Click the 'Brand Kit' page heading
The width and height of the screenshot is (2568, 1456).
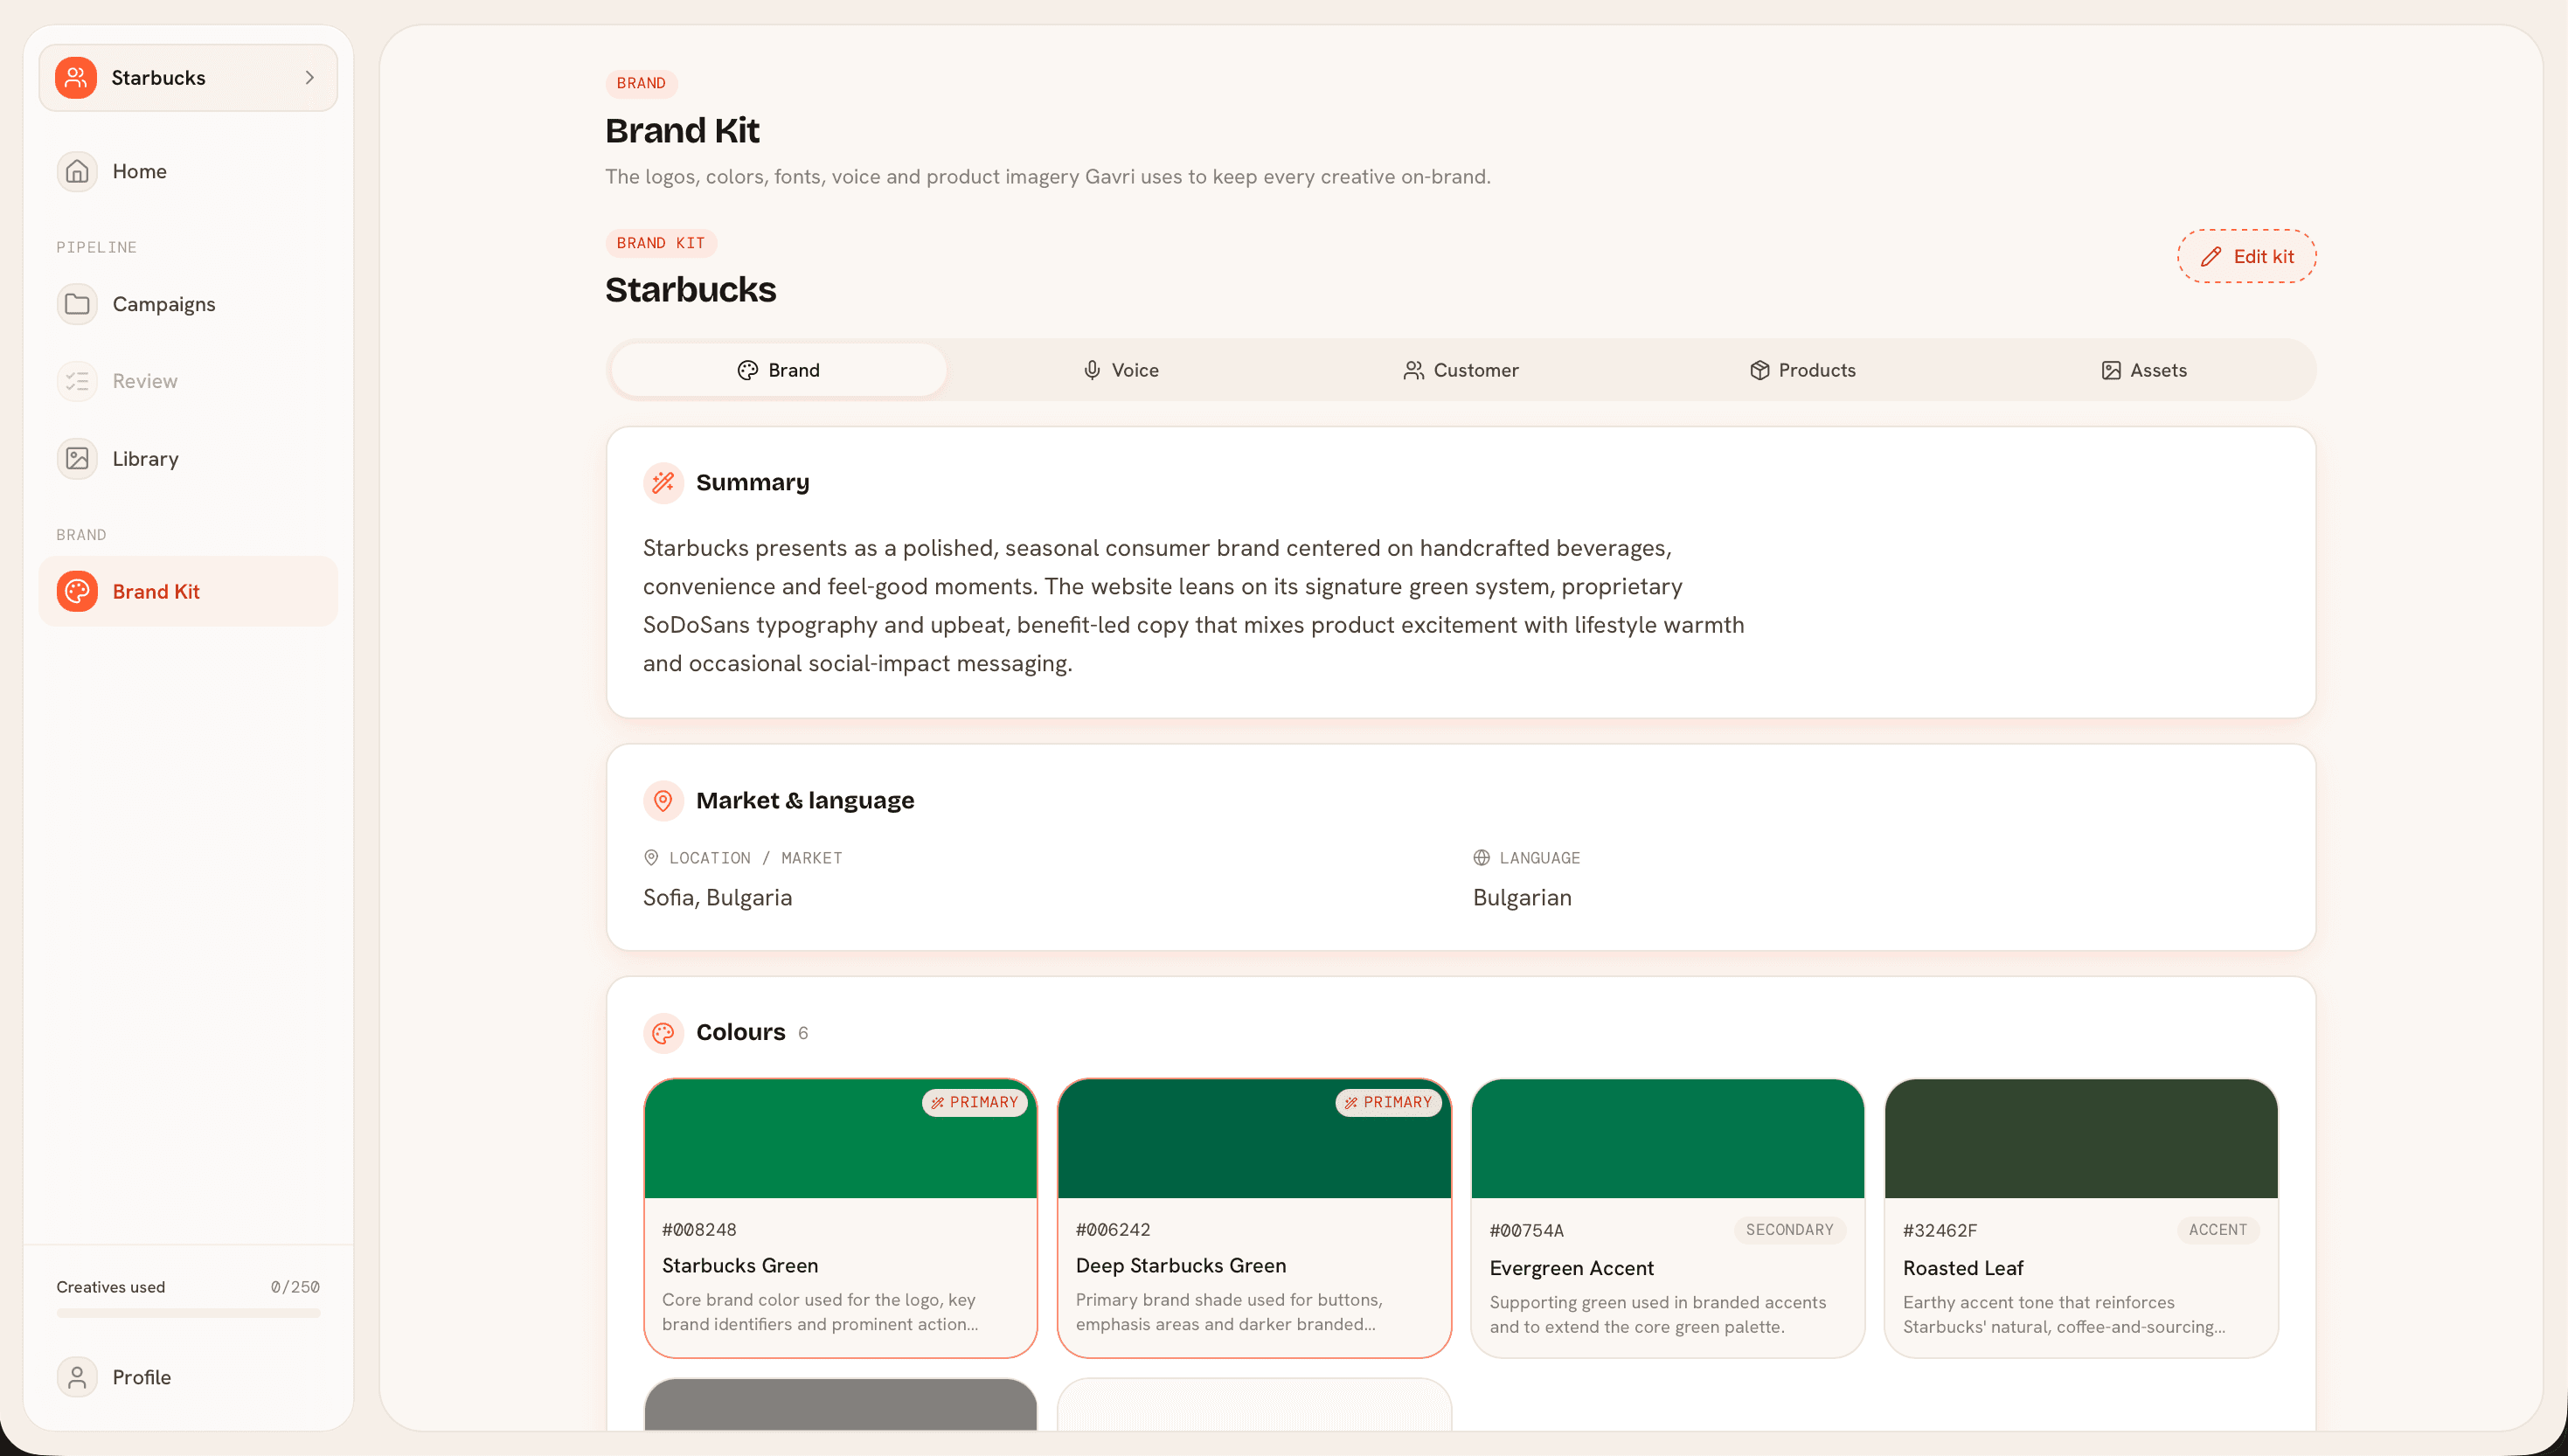pyautogui.click(x=682, y=131)
